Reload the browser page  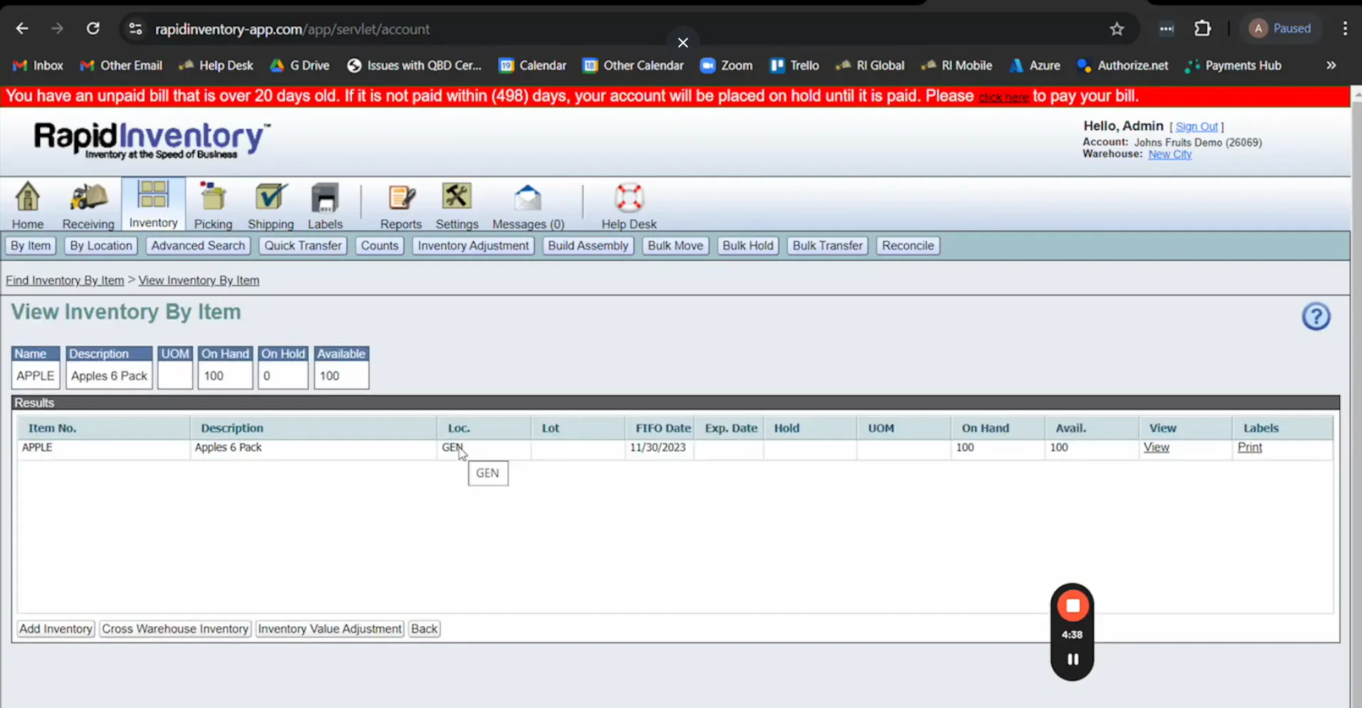tap(93, 28)
